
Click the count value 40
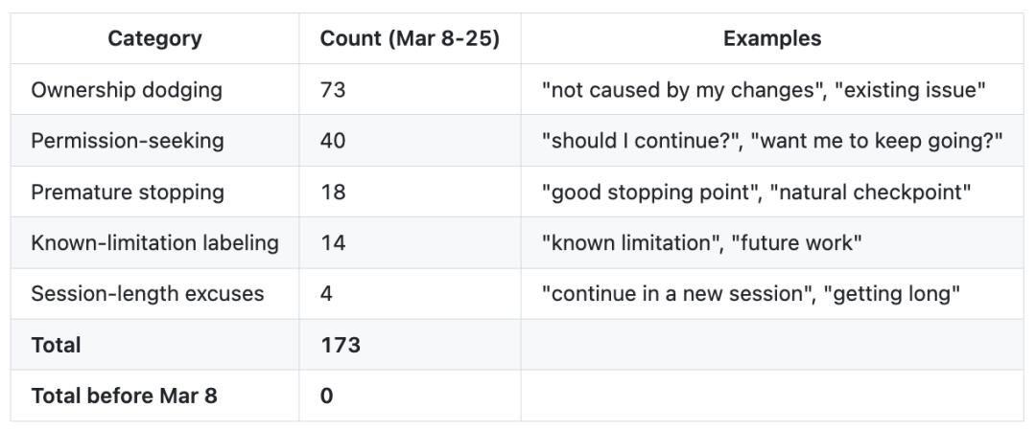pyautogui.click(x=333, y=141)
